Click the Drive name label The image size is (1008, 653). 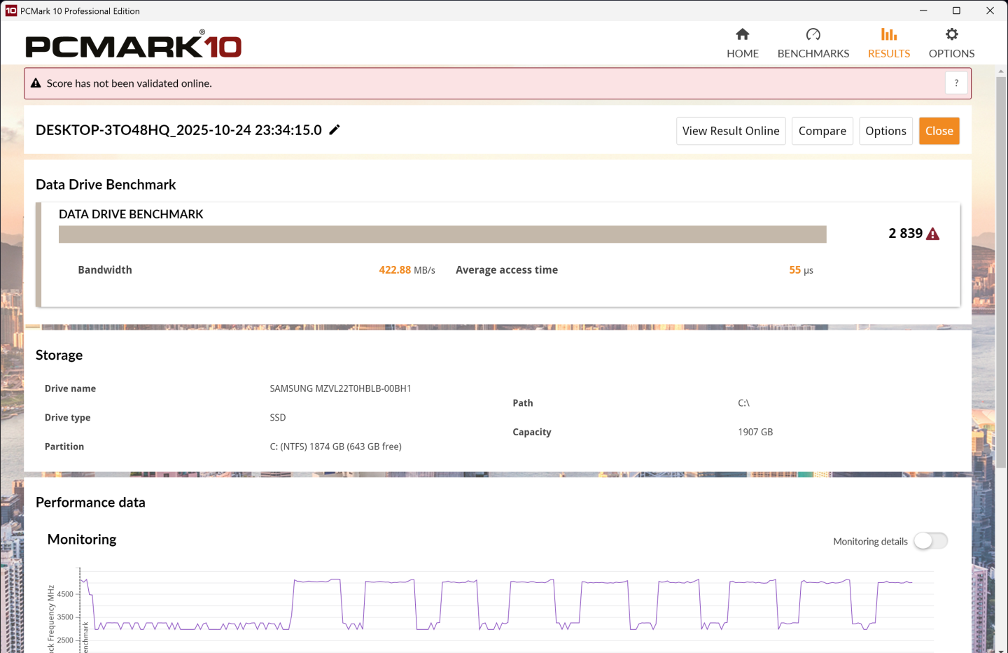click(x=70, y=388)
